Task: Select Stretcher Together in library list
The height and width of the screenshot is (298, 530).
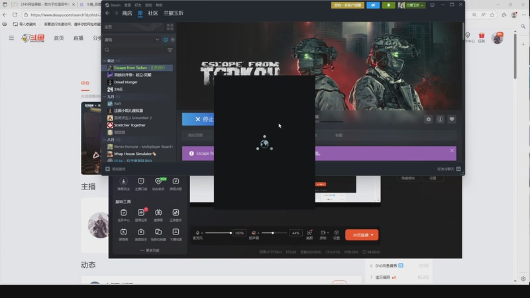Action: [130, 125]
